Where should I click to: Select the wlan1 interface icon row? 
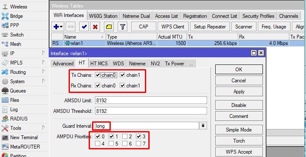click(68, 43)
